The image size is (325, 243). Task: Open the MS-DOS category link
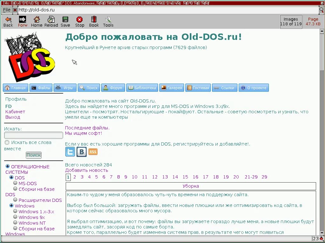tap(28, 184)
